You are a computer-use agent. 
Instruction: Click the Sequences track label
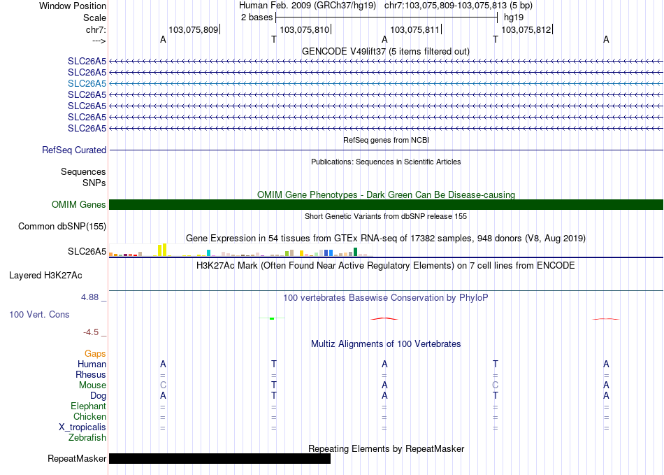(83, 171)
